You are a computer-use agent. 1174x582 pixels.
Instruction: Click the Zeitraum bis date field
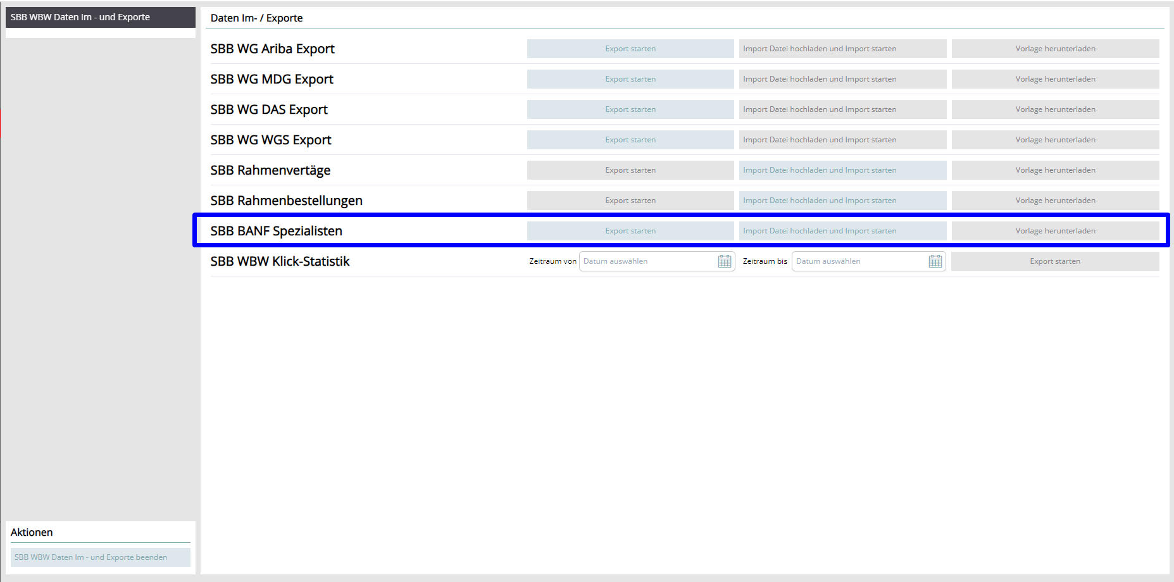point(859,261)
